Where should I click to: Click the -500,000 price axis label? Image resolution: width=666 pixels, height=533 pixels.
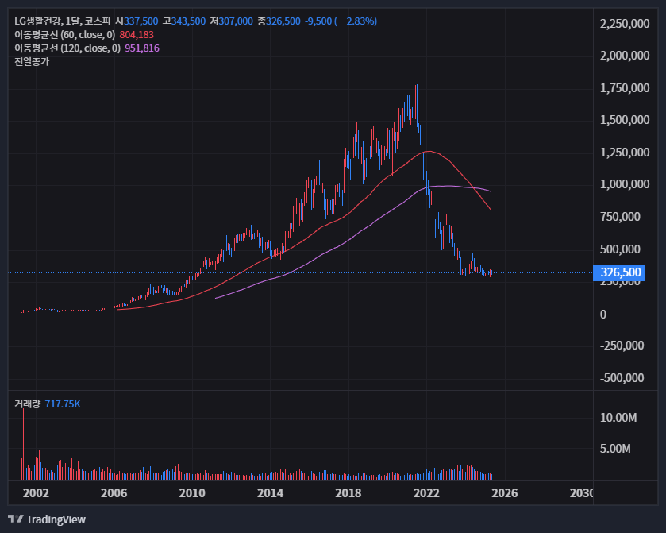pyautogui.click(x=622, y=378)
